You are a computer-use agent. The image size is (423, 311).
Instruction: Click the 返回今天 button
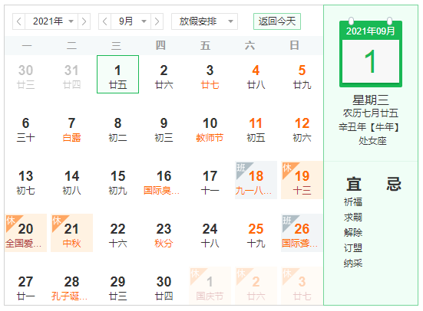[277, 21]
